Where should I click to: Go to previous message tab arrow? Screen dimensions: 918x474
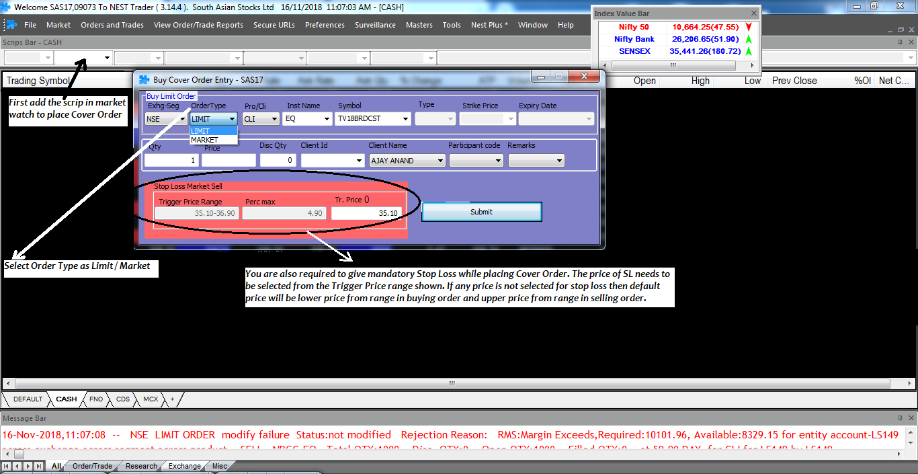[17, 466]
